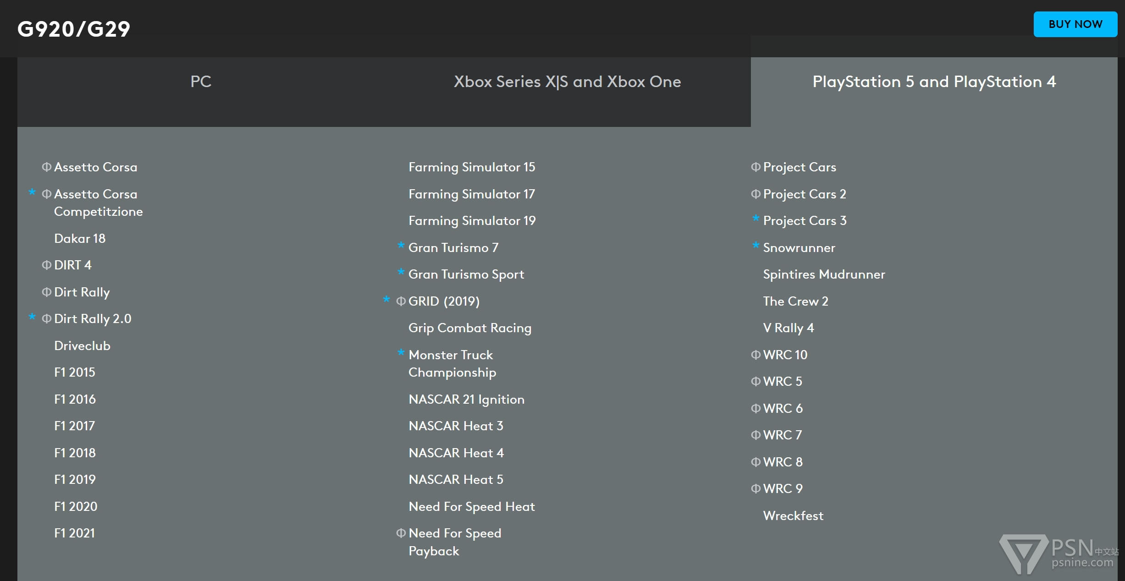
Task: Click F1 2020 in the list
Action: [x=76, y=507]
